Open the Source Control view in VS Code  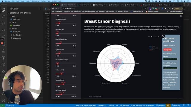coord(3,23)
